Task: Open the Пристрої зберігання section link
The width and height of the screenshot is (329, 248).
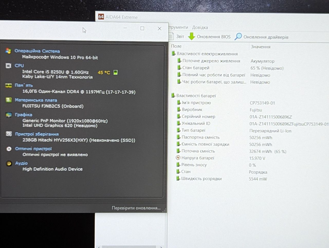Action: pos(37,134)
